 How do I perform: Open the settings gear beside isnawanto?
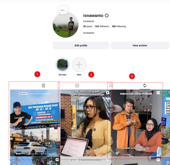tap(106, 16)
